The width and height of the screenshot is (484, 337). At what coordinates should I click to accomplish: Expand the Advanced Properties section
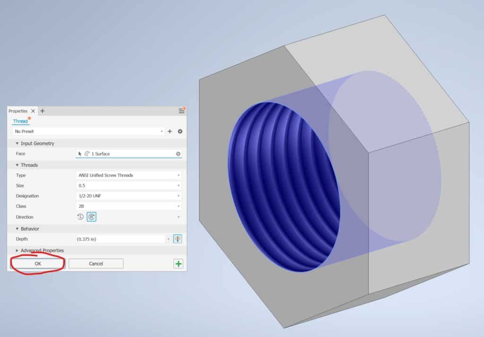click(x=17, y=251)
